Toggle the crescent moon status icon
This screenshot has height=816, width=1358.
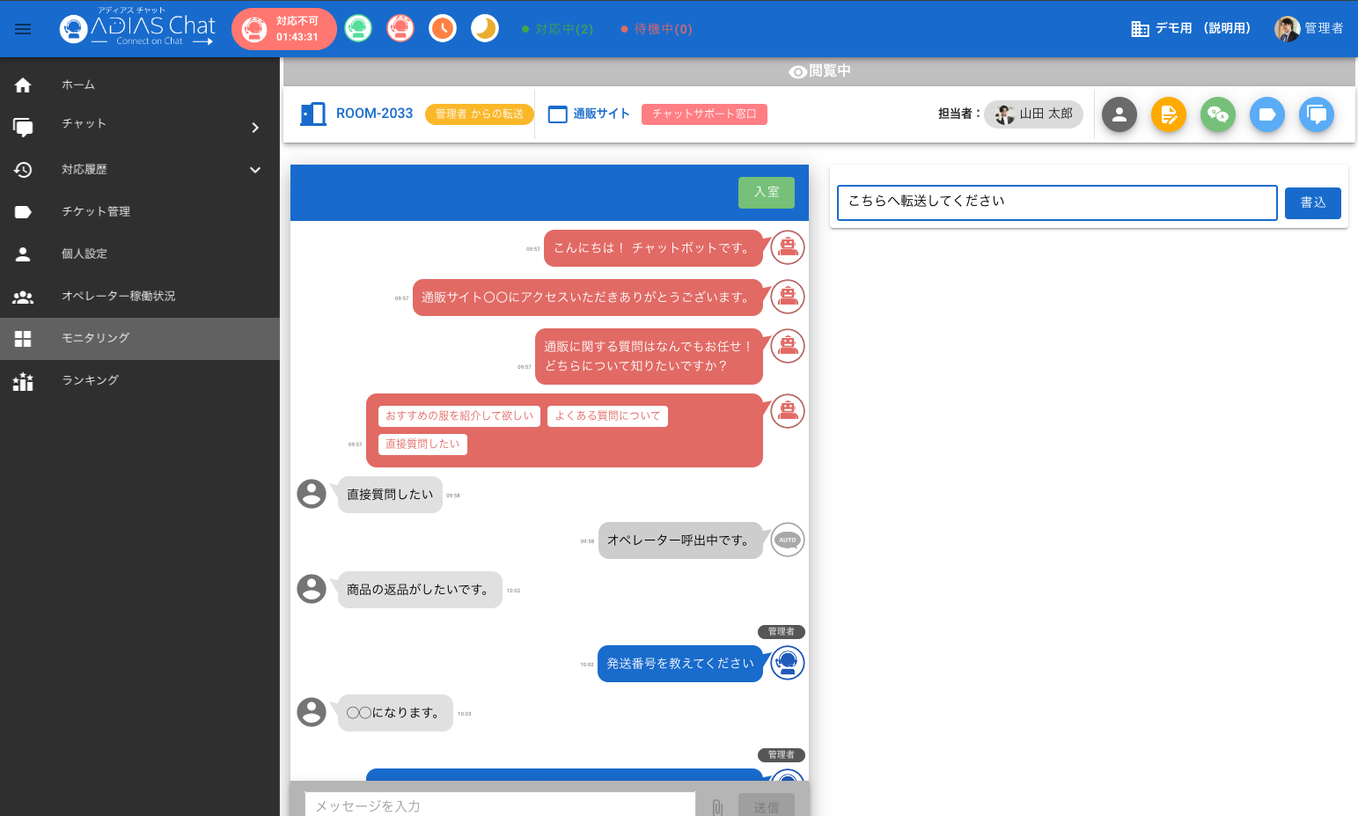click(485, 29)
